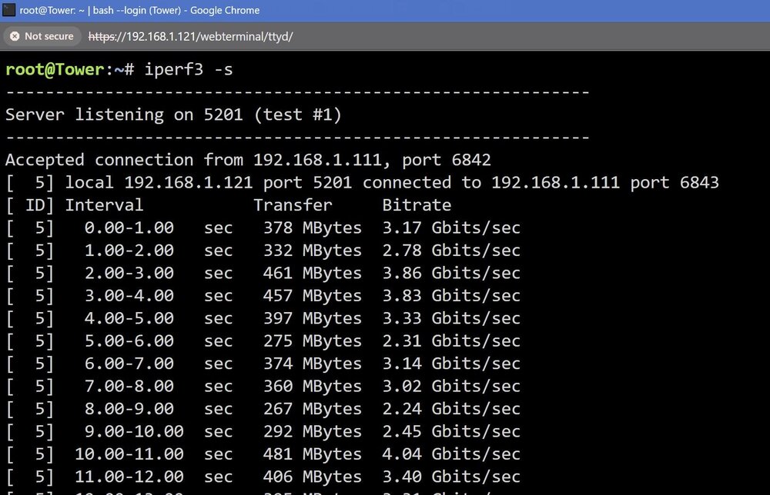Click the 3.40 Gbits/sec bitrate value

coord(451,477)
